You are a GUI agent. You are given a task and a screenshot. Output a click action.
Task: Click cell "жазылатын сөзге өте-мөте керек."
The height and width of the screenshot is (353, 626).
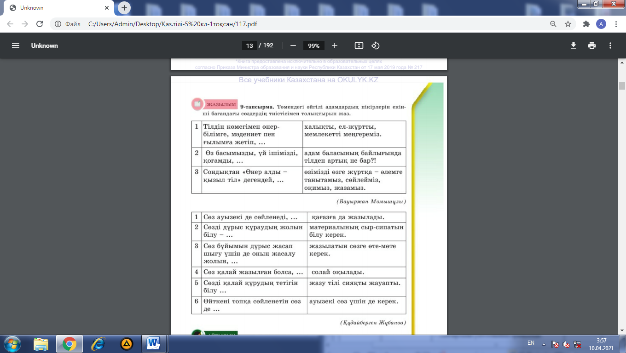356,254
